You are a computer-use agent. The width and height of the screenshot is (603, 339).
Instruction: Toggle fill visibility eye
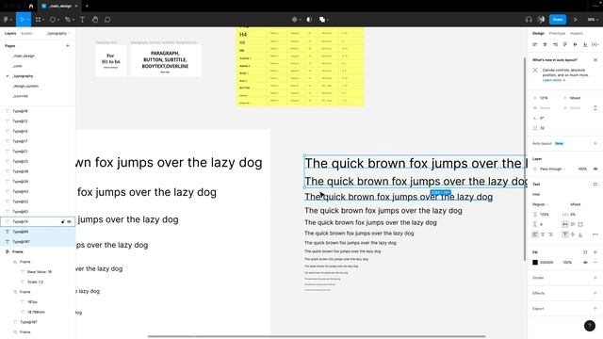(x=585, y=262)
